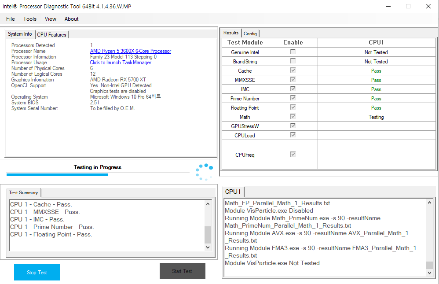439x284 pixels.
Task: Click down arrow in CPU1 log scrollbar
Action: click(429, 273)
